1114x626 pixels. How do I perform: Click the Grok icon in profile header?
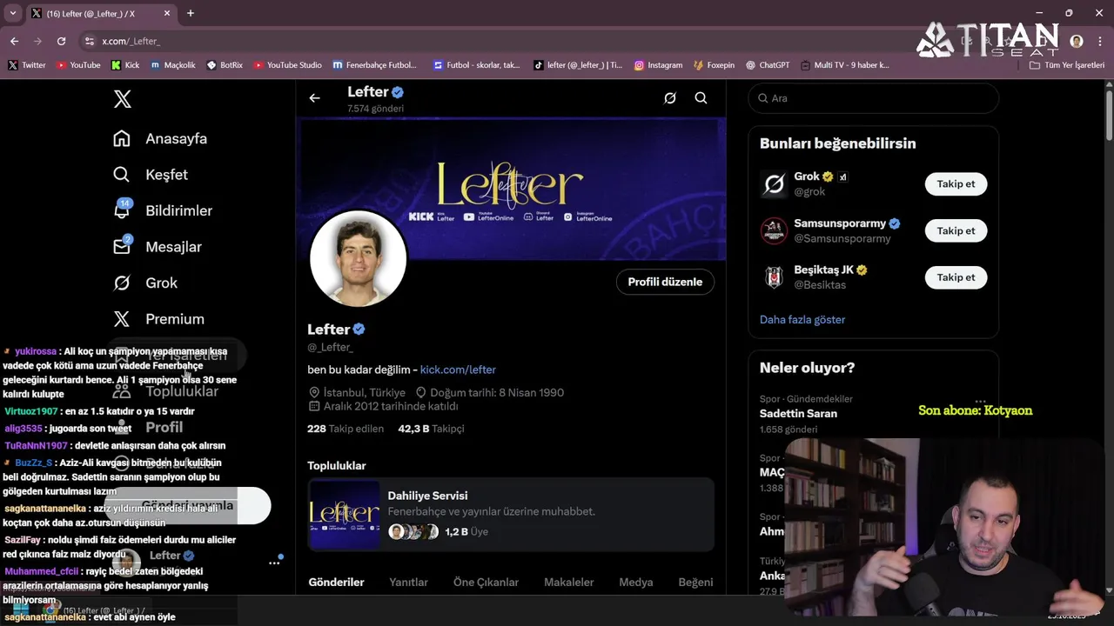coord(670,98)
